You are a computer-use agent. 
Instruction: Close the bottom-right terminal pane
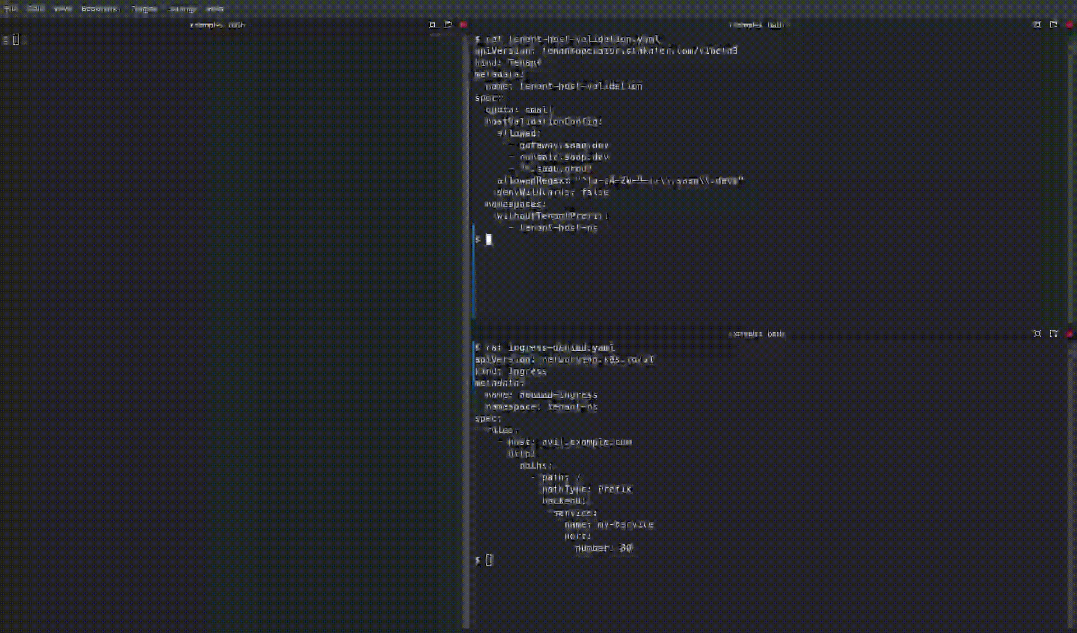pos(1069,333)
